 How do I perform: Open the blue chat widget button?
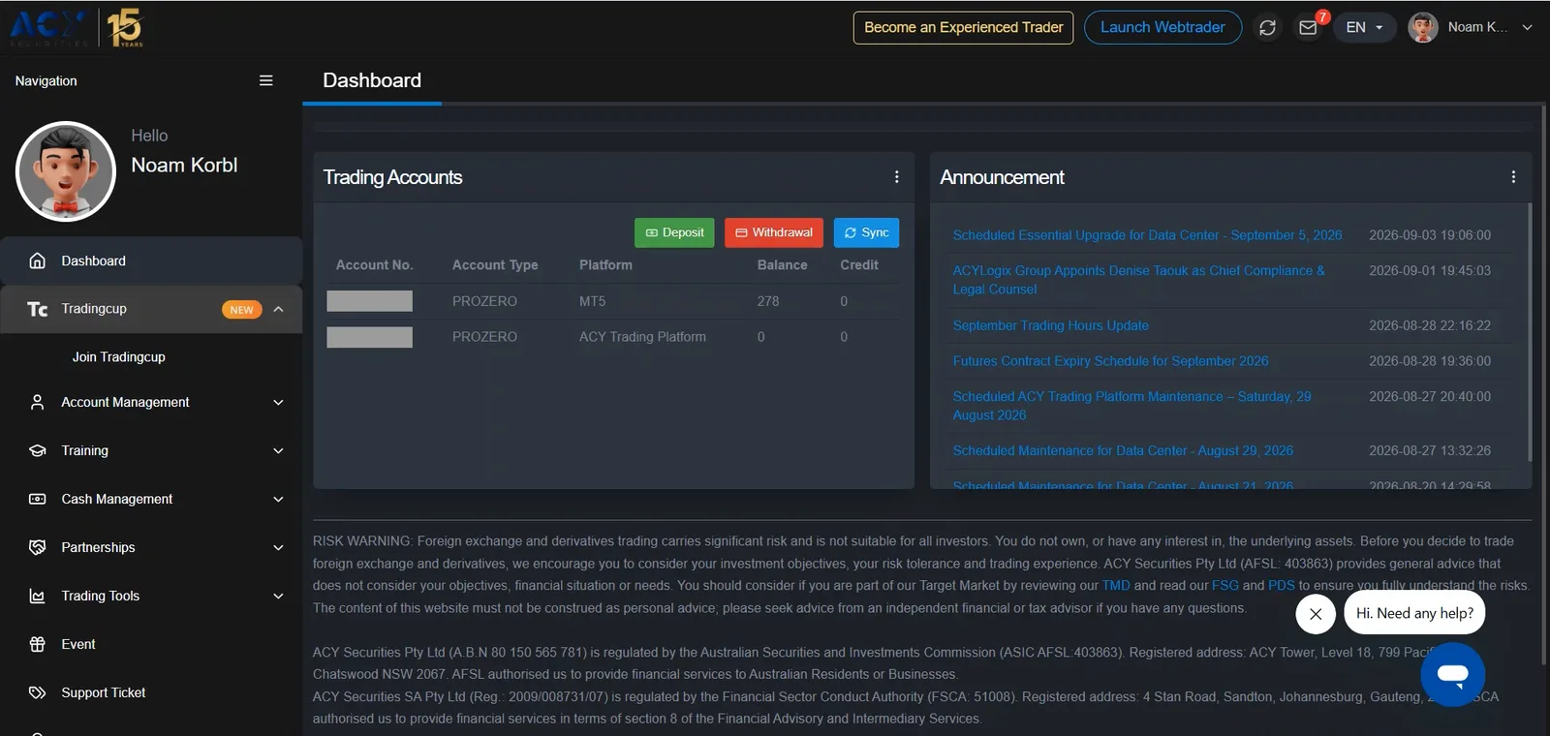[1452, 674]
